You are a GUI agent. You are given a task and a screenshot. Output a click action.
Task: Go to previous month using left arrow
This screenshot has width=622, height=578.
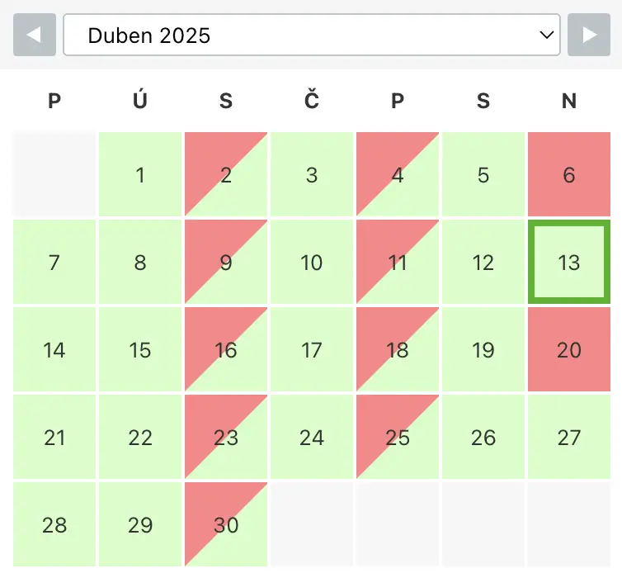pyautogui.click(x=35, y=35)
